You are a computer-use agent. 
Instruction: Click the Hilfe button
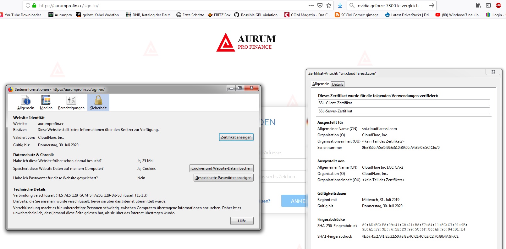(242, 221)
